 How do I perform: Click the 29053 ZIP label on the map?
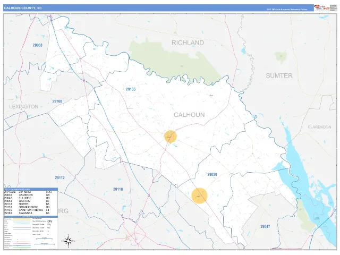click(x=38, y=45)
